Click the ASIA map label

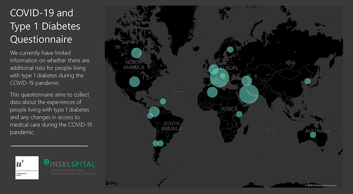click(x=290, y=63)
